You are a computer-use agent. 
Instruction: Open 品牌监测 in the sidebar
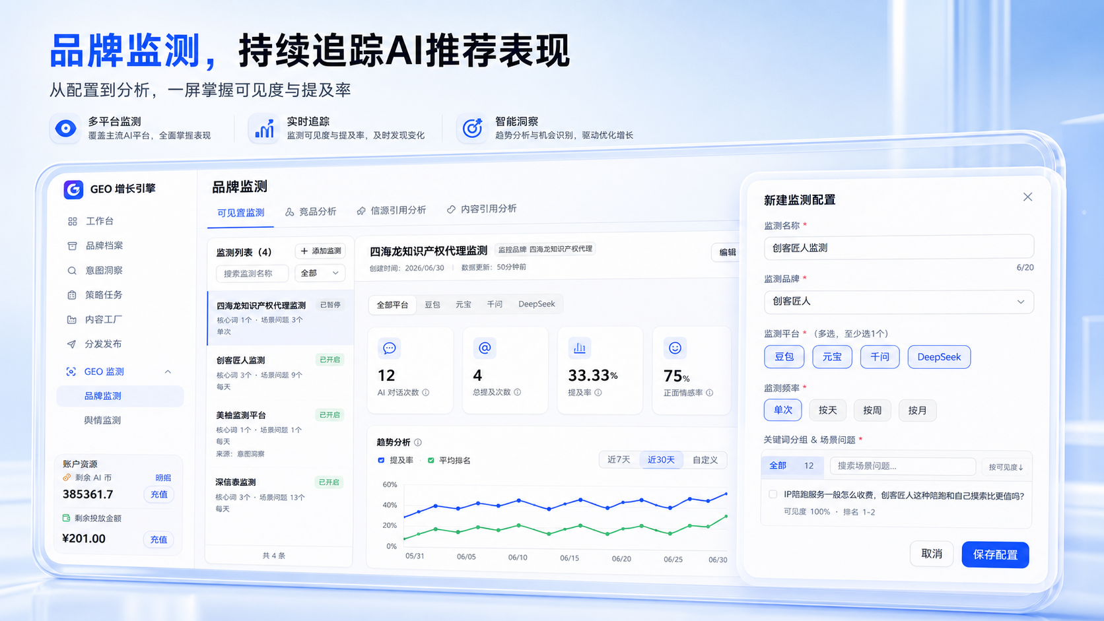click(120, 396)
